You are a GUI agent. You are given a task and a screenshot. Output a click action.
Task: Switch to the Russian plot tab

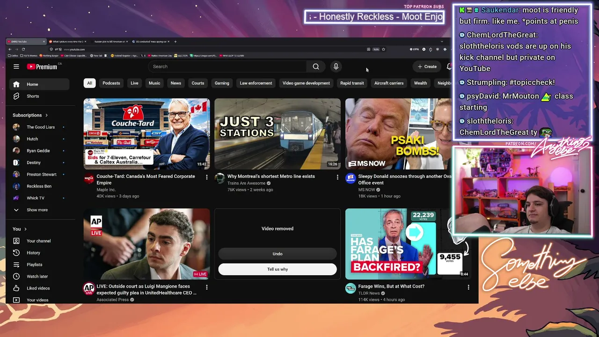(110, 42)
